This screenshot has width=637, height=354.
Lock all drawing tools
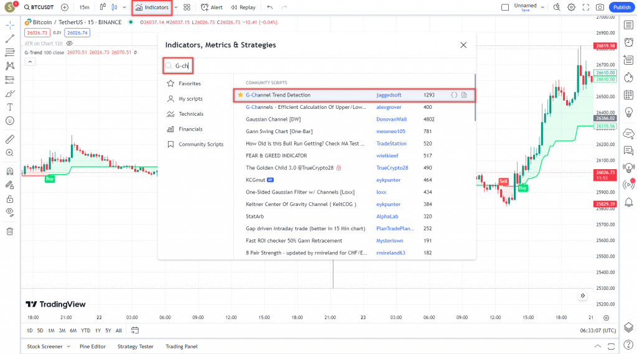[x=10, y=198]
